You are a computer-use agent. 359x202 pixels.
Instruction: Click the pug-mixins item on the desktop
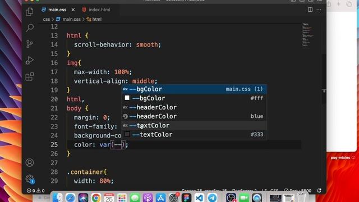pos(340,158)
